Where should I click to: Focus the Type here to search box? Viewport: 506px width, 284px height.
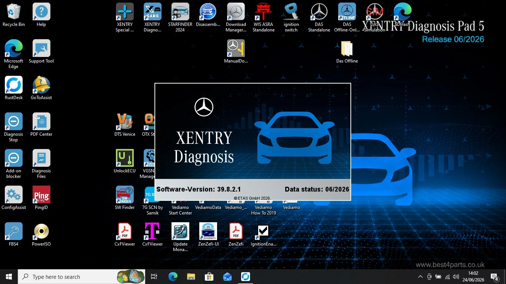[x=81, y=277]
